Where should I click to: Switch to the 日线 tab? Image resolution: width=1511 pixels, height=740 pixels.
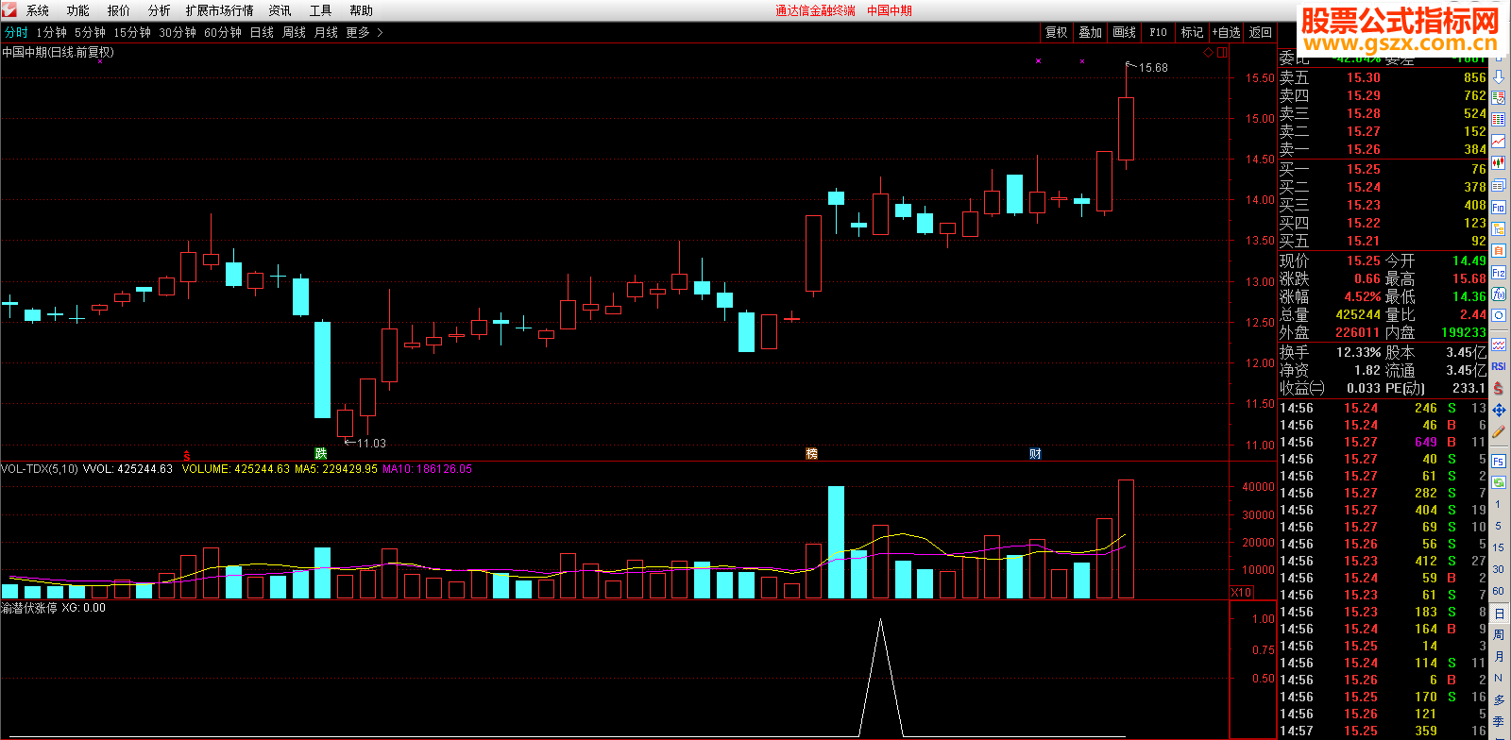pos(262,32)
